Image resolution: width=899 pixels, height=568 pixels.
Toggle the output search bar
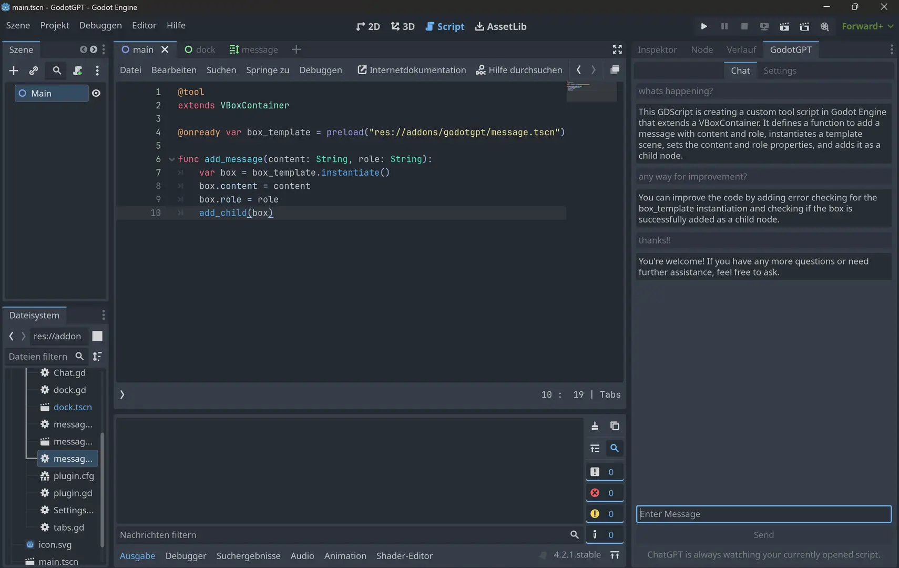coord(615,449)
